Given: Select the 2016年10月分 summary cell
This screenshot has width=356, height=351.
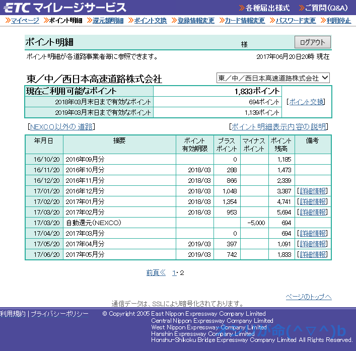Looking at the screenshot, I should [119, 170].
